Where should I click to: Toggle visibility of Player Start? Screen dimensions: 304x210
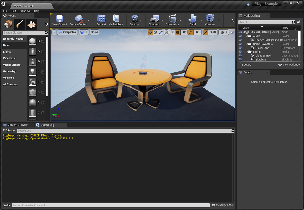coord(240,48)
